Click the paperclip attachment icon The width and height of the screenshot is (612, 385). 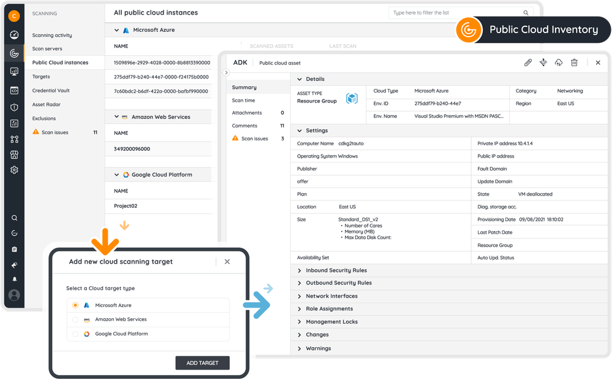[x=528, y=63]
